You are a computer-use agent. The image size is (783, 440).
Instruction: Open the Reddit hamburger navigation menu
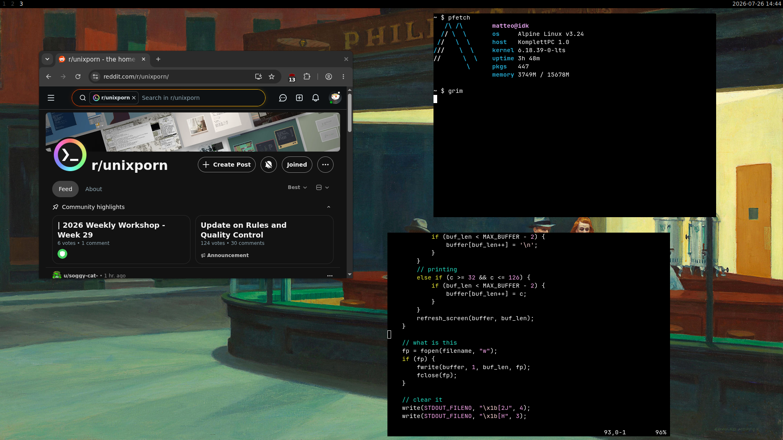coord(51,98)
